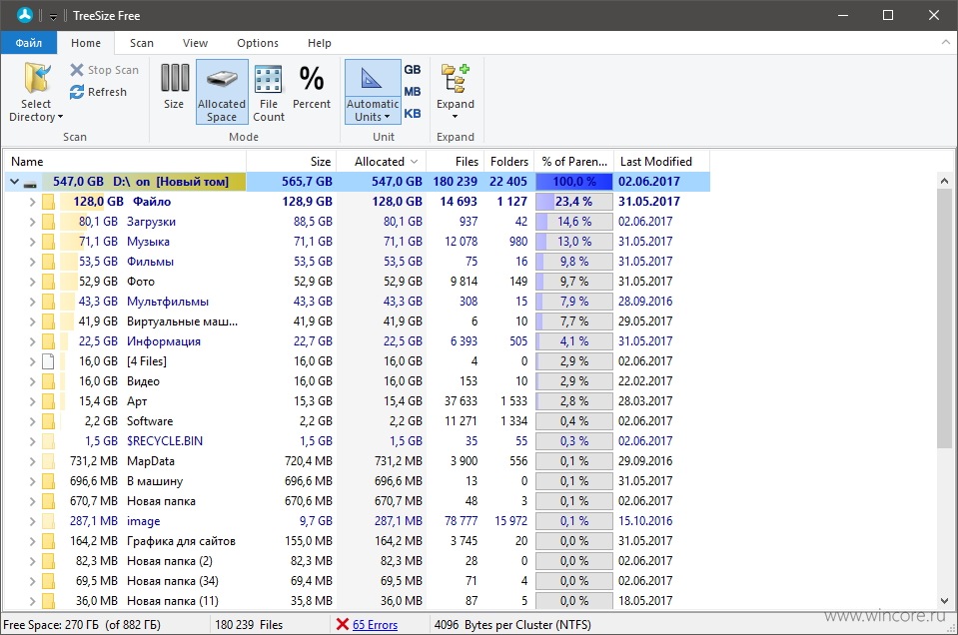The height and width of the screenshot is (635, 958).
Task: Refresh the scan results
Action: point(98,92)
